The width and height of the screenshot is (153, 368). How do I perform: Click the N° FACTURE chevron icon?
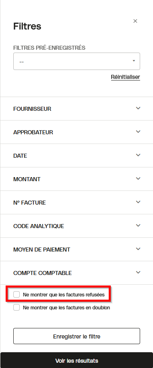pos(138,202)
